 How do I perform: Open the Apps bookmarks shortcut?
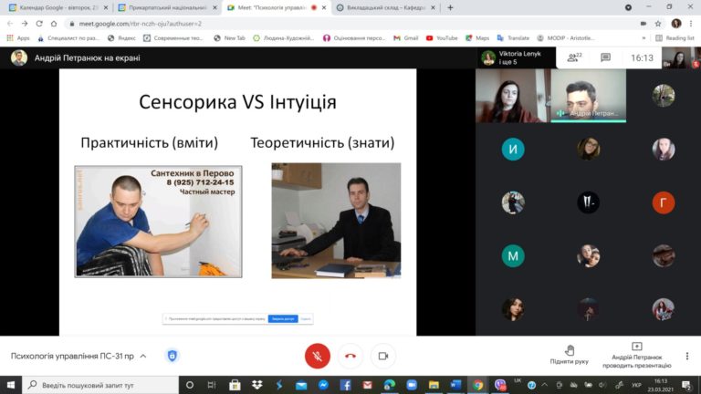coord(18,38)
